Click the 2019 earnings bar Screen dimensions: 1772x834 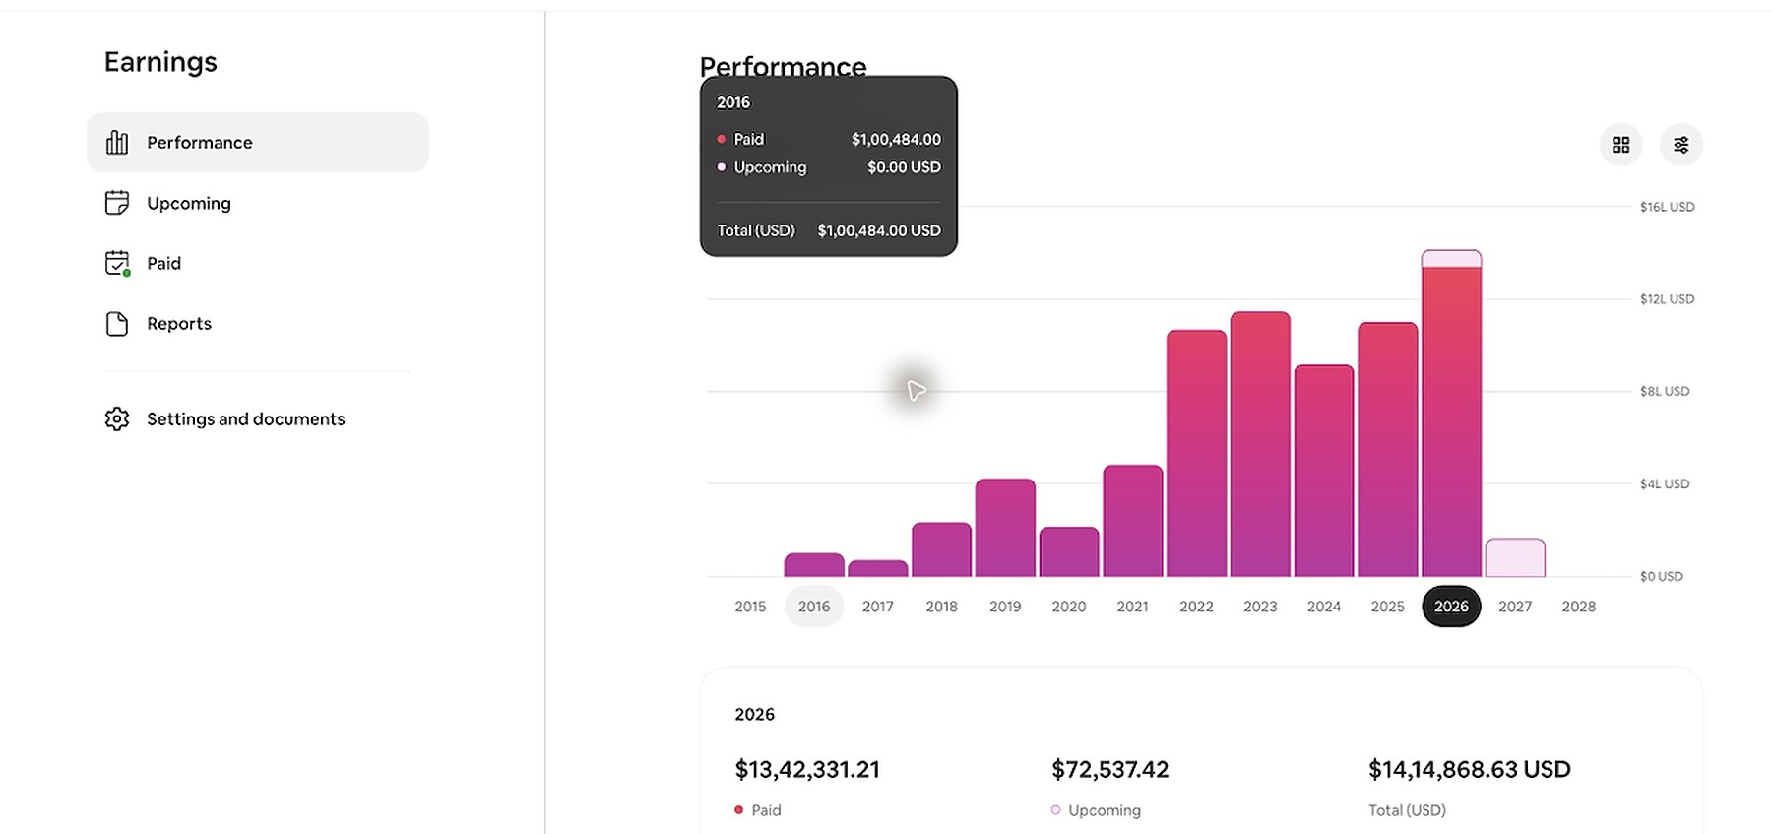coord(1005,528)
